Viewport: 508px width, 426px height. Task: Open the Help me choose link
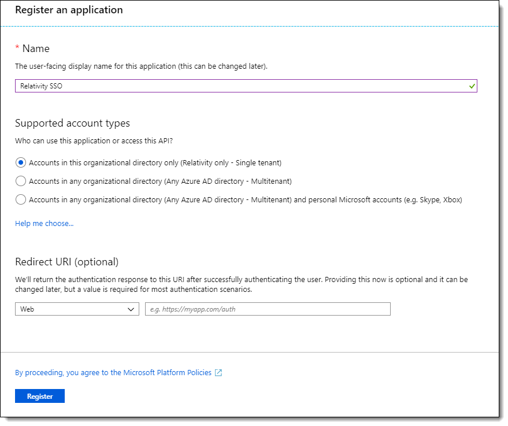pos(44,223)
